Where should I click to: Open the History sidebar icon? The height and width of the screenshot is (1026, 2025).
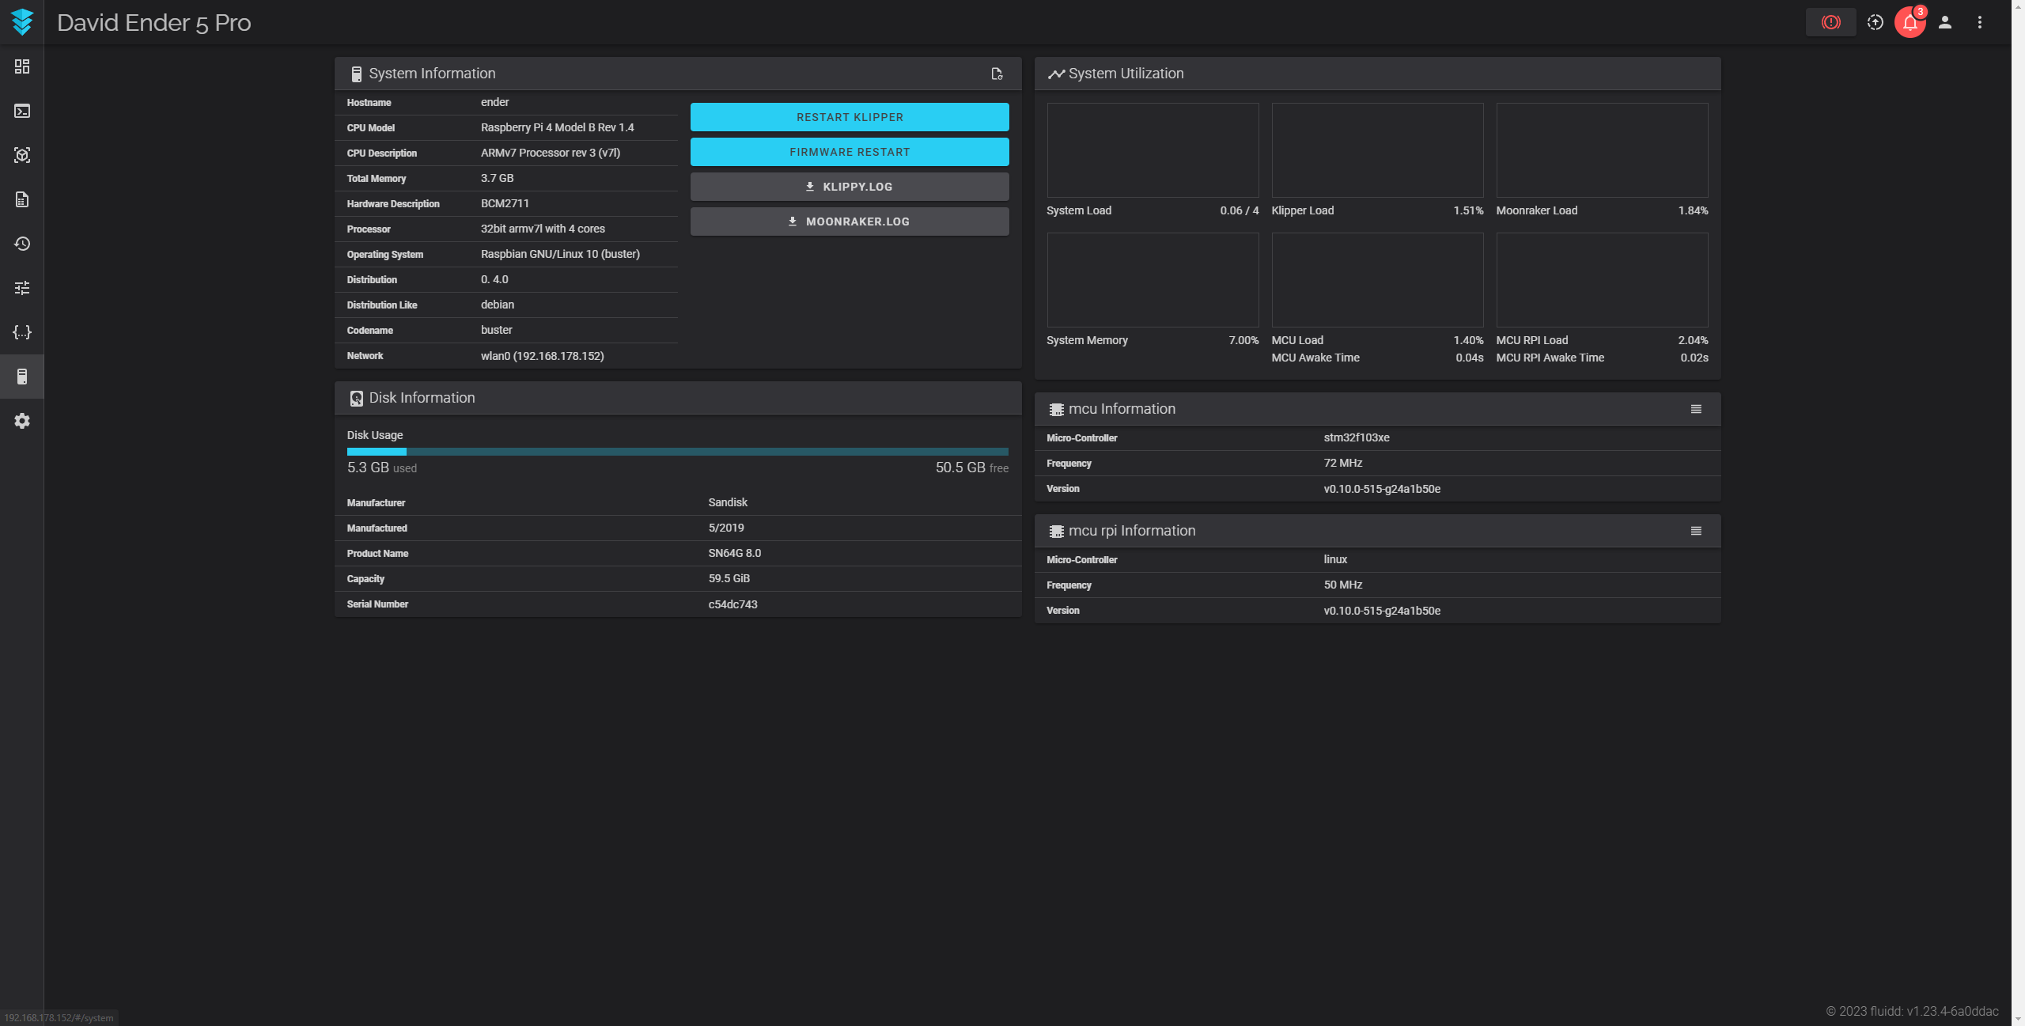pyautogui.click(x=22, y=244)
